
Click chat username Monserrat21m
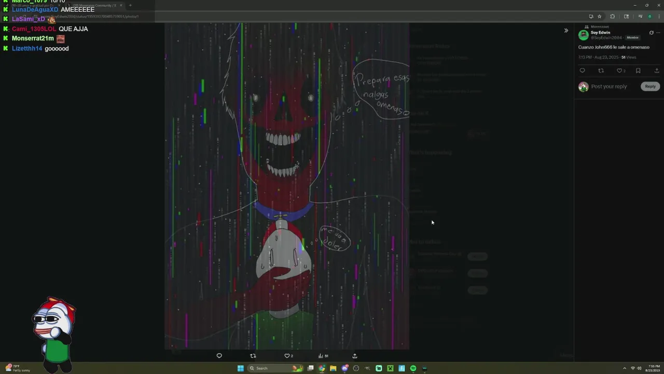coord(33,38)
